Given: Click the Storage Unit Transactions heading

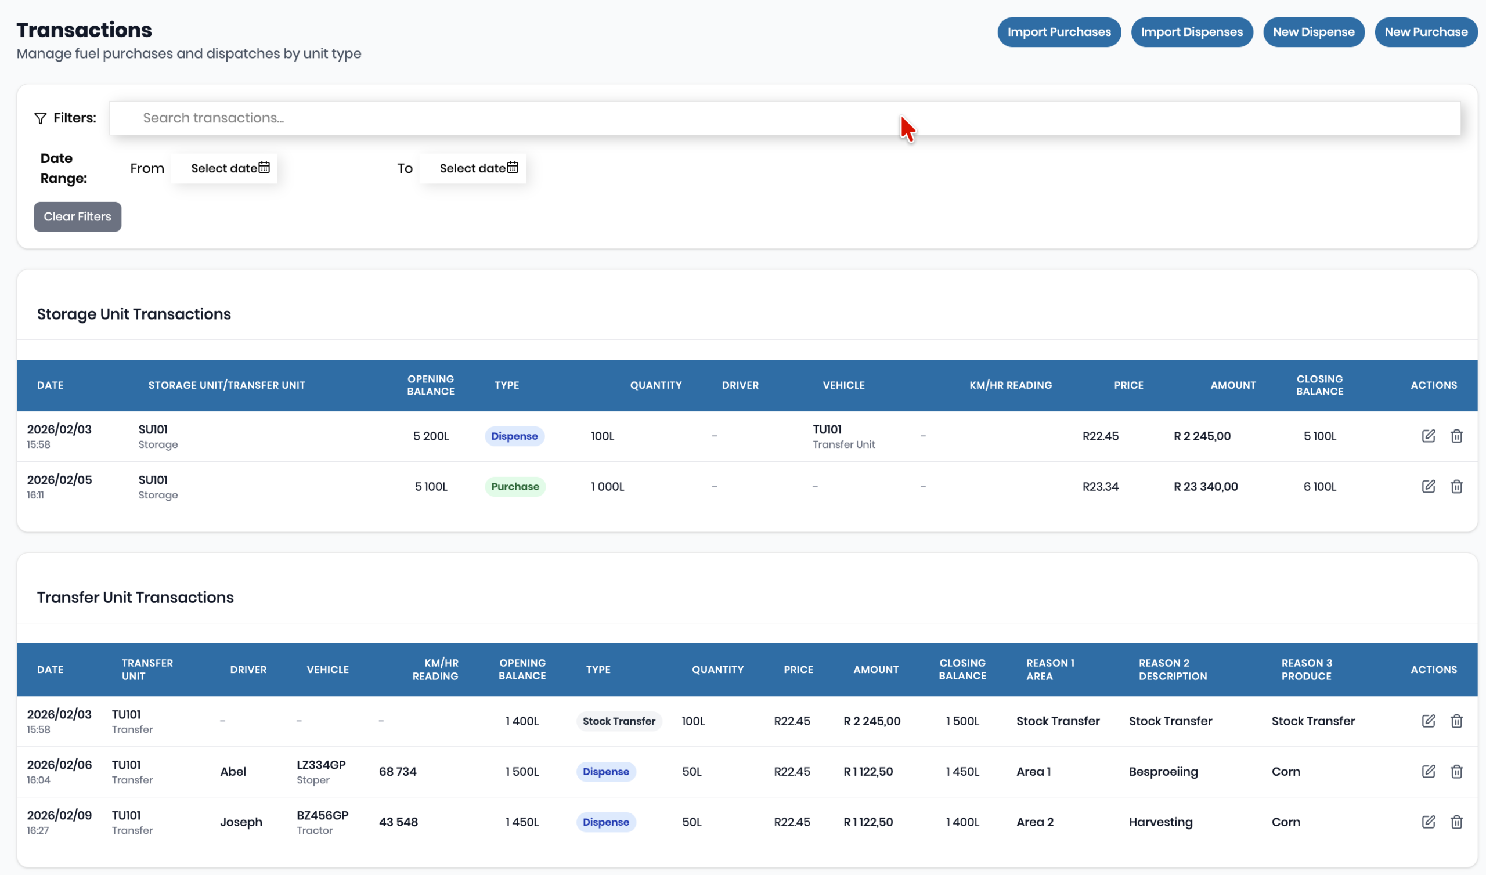Looking at the screenshot, I should (x=134, y=314).
